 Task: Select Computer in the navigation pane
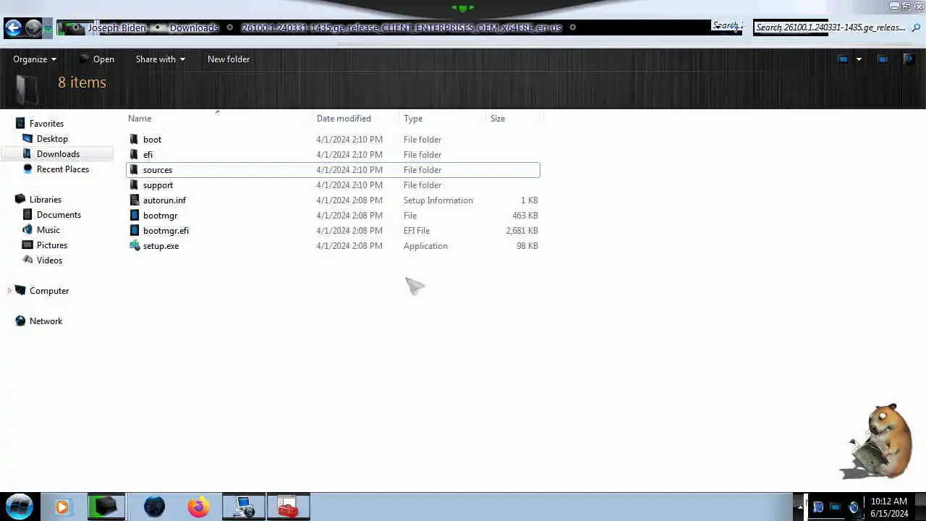point(48,291)
